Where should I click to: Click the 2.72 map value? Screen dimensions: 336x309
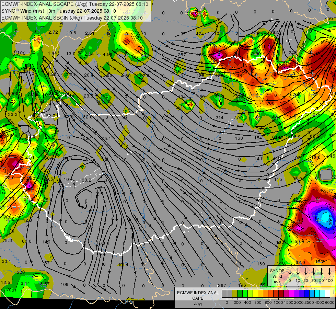coord(53,32)
